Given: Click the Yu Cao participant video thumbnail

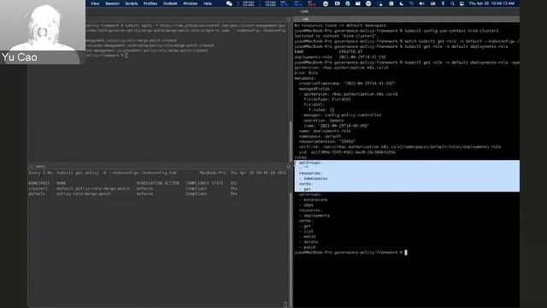Looking at the screenshot, I should click(43, 32).
